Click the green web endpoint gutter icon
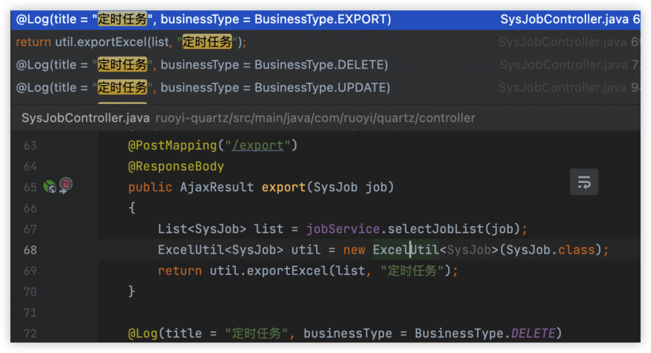 tap(50, 187)
